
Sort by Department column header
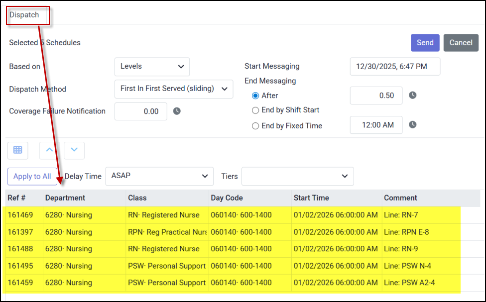click(x=65, y=198)
